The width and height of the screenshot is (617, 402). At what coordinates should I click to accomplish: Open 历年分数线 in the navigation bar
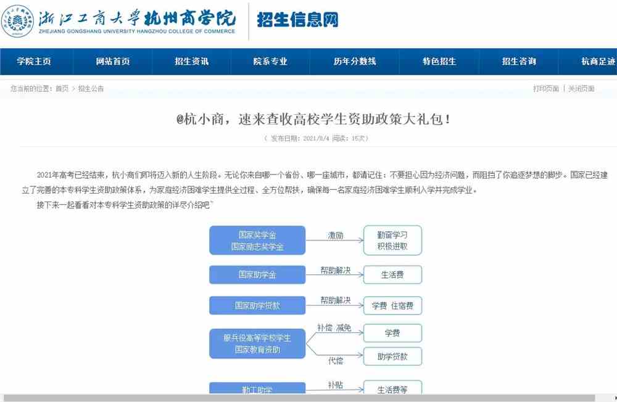tap(355, 62)
